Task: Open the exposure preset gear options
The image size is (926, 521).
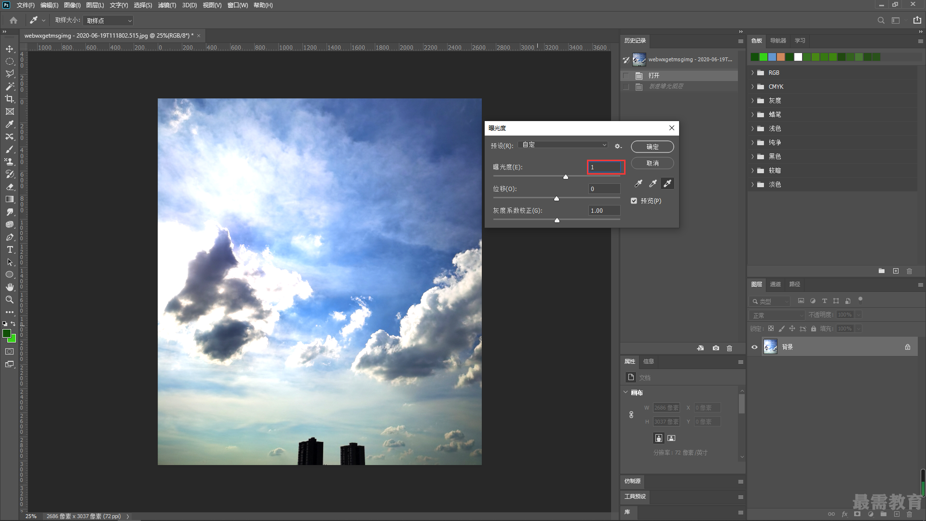Action: 618,146
